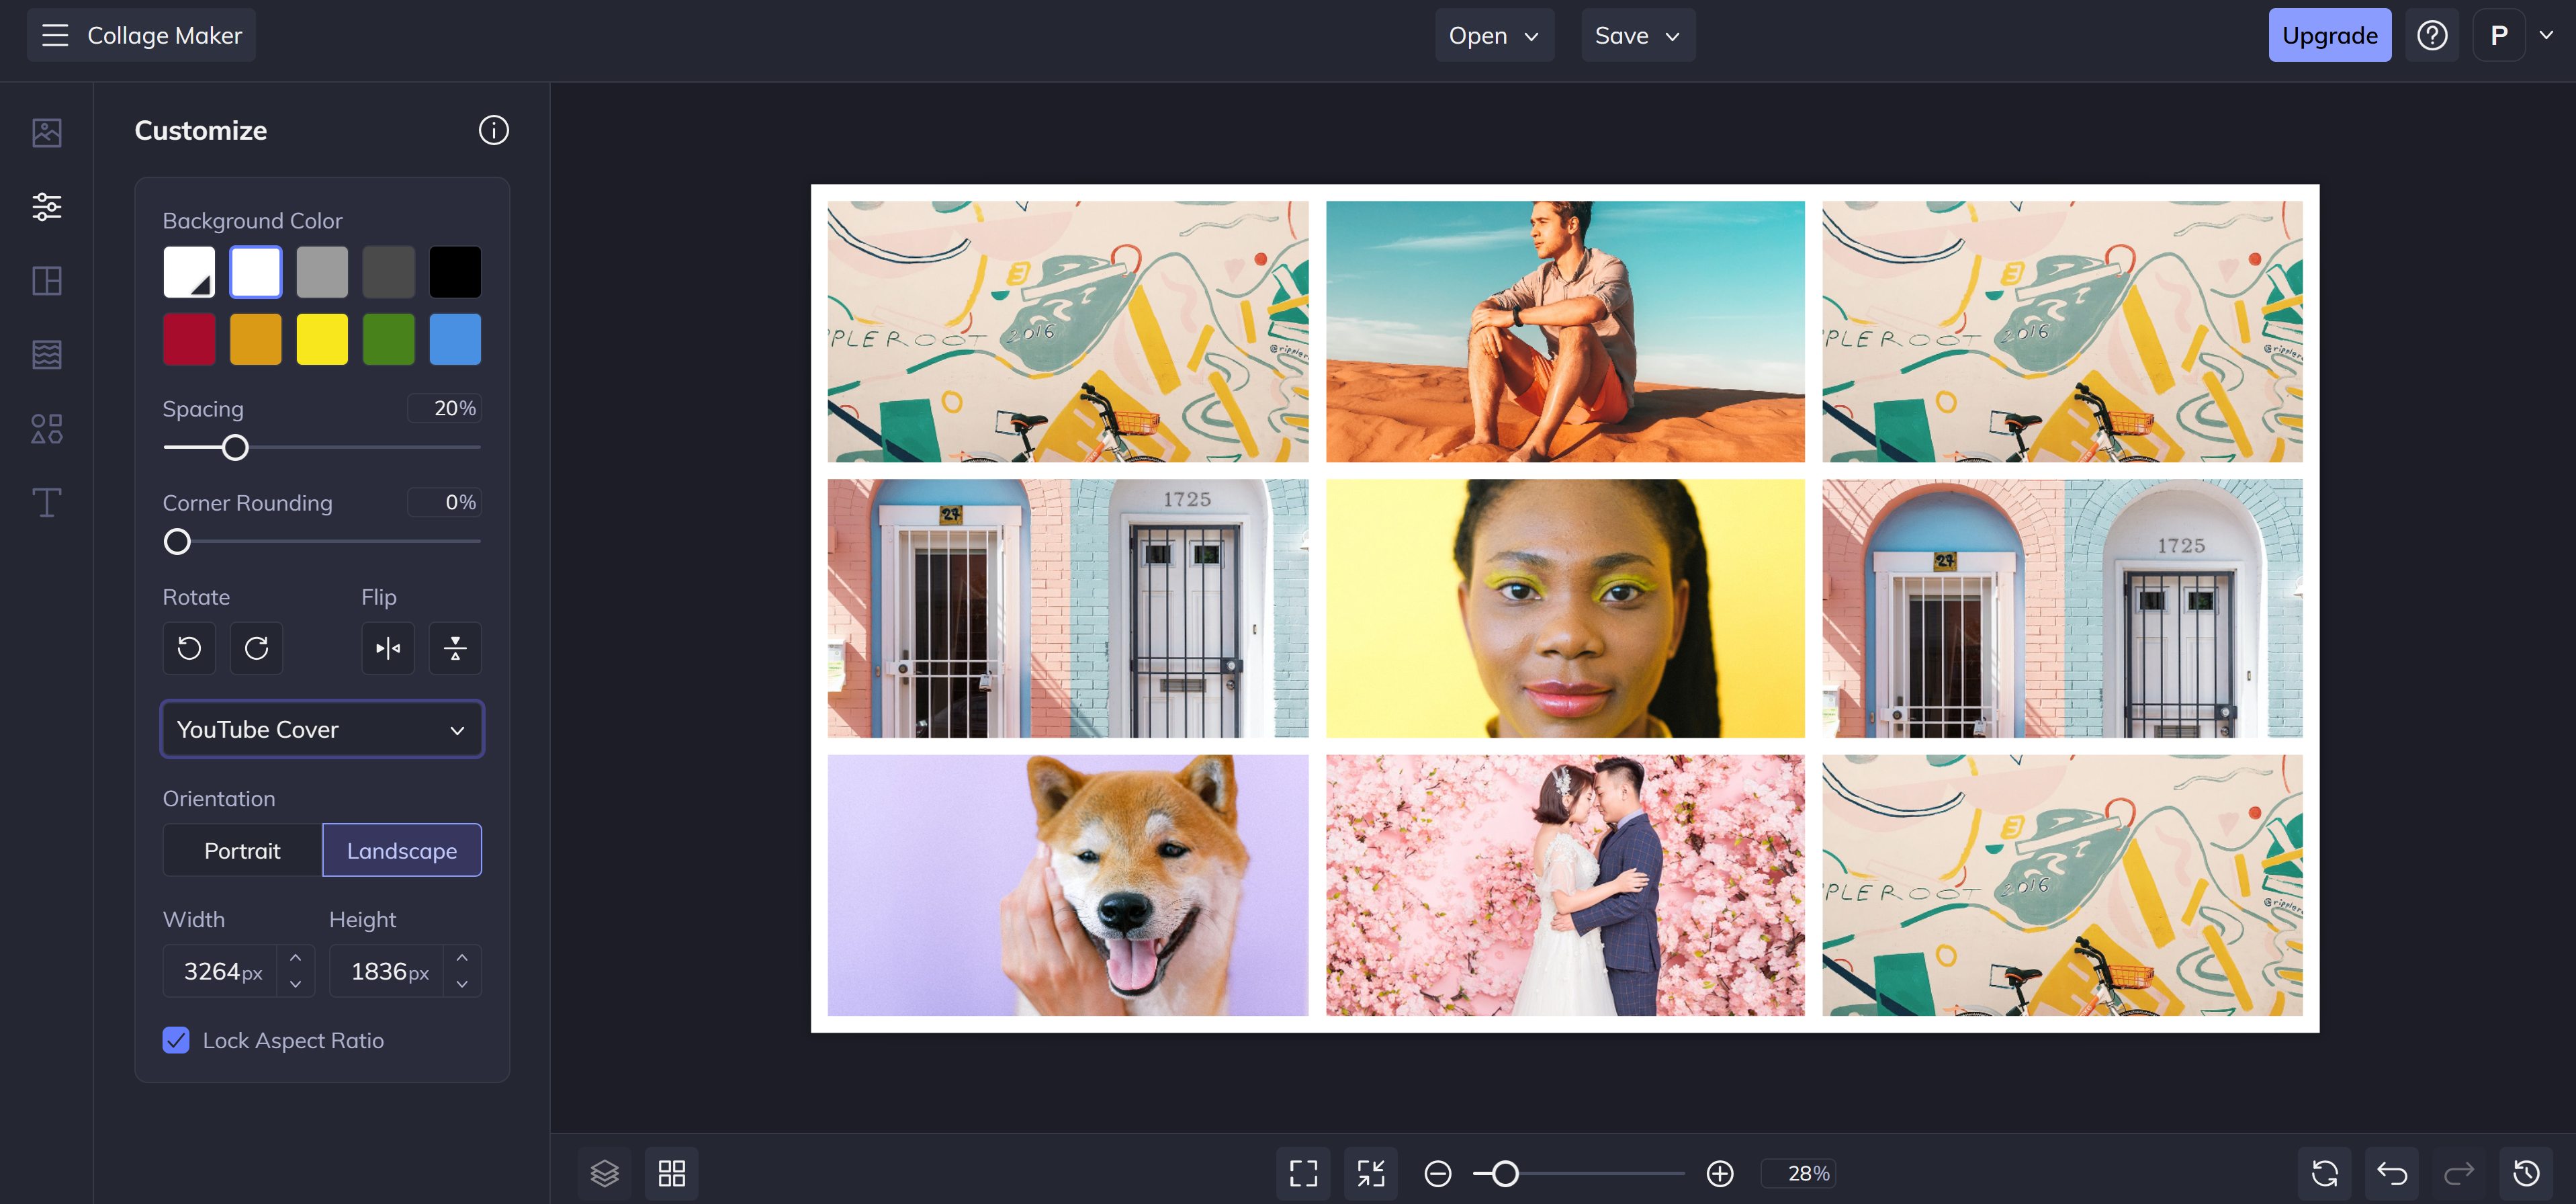Flip the collage horizontally

point(388,649)
